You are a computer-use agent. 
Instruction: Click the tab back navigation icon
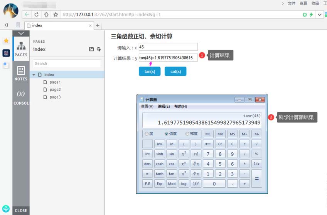(x=7, y=25)
